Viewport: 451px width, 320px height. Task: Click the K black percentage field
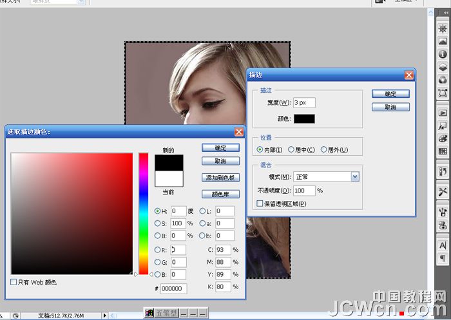(223, 287)
